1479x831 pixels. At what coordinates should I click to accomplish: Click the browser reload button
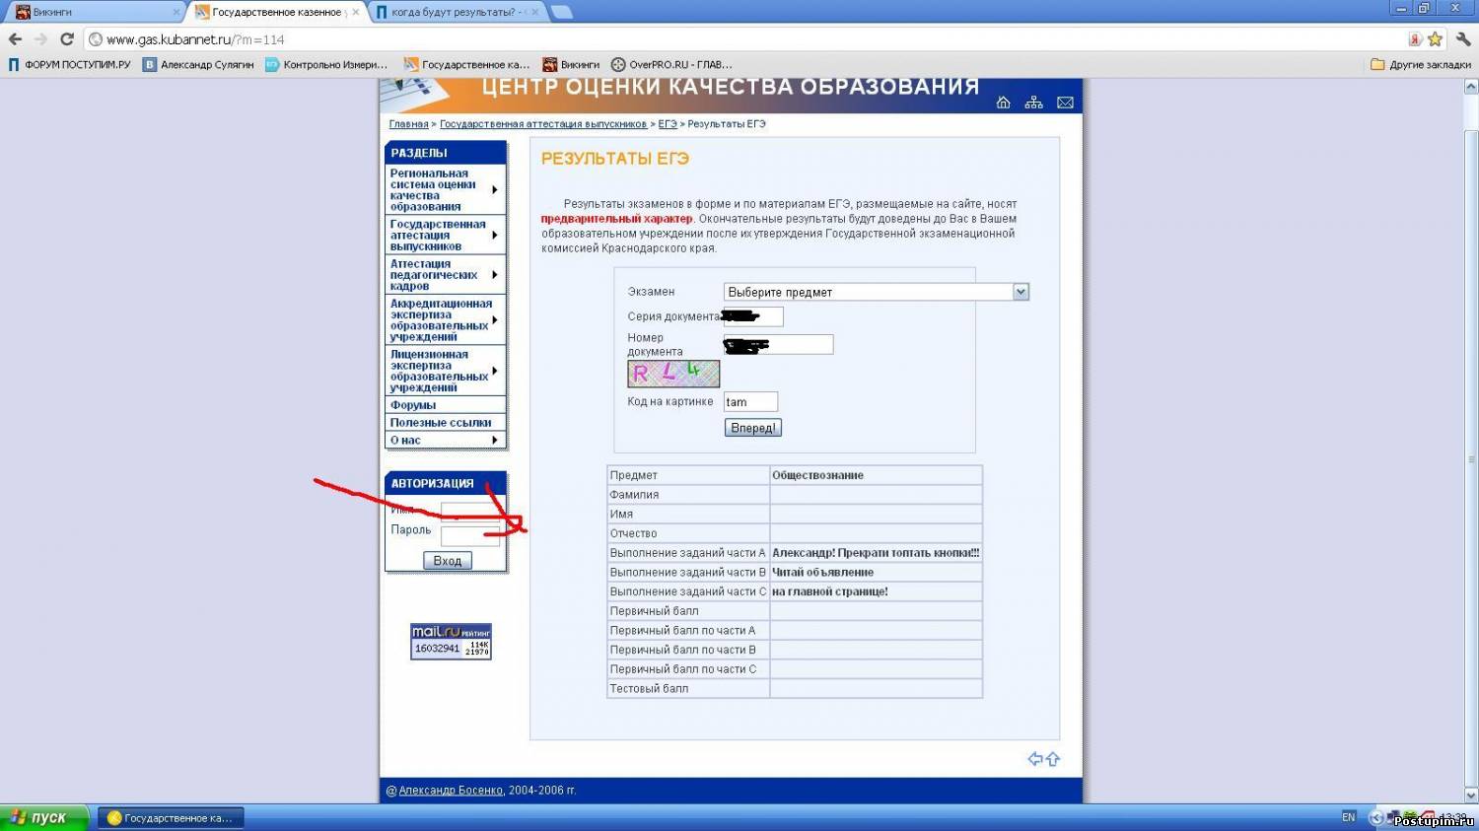coord(67,39)
